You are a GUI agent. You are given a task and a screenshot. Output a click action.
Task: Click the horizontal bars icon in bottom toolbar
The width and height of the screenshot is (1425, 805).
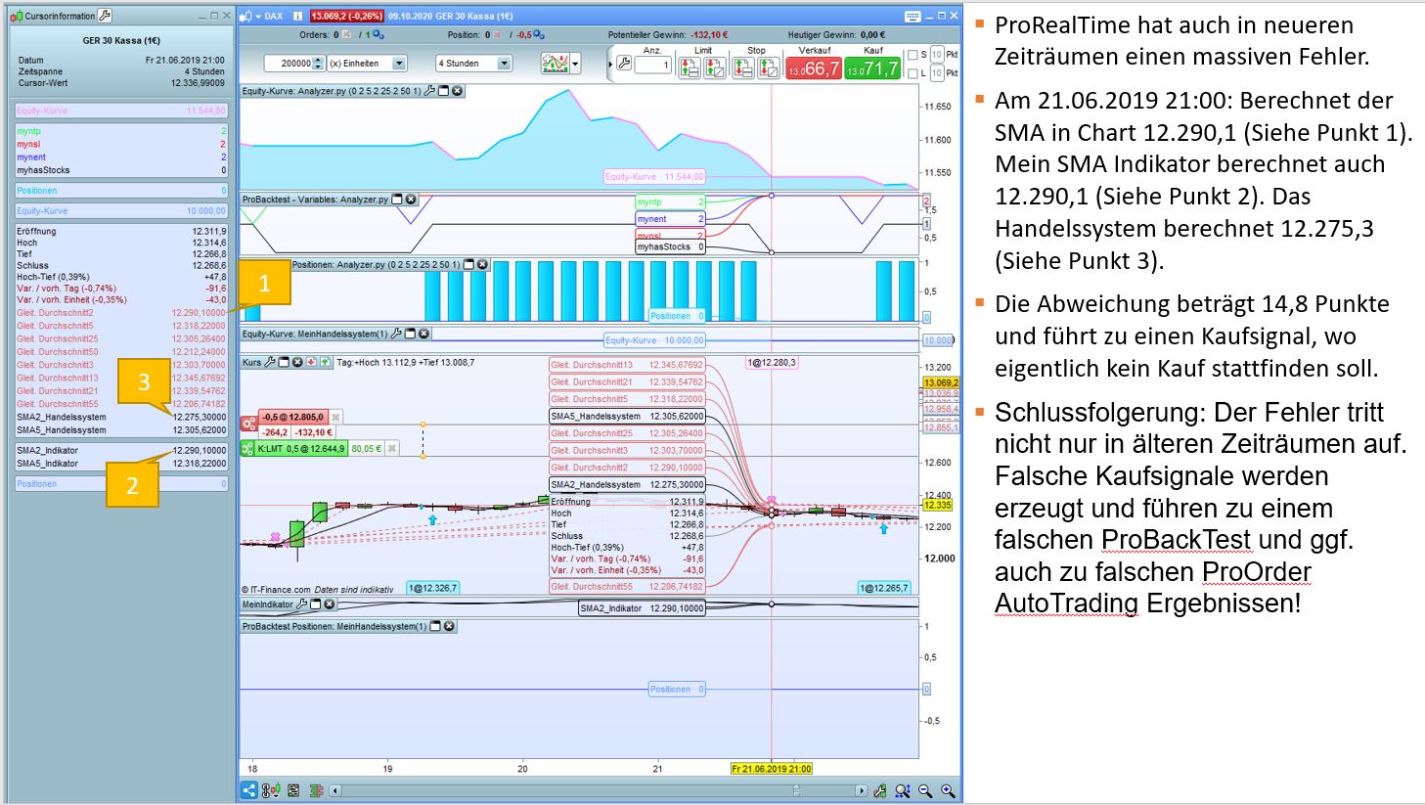(x=316, y=790)
